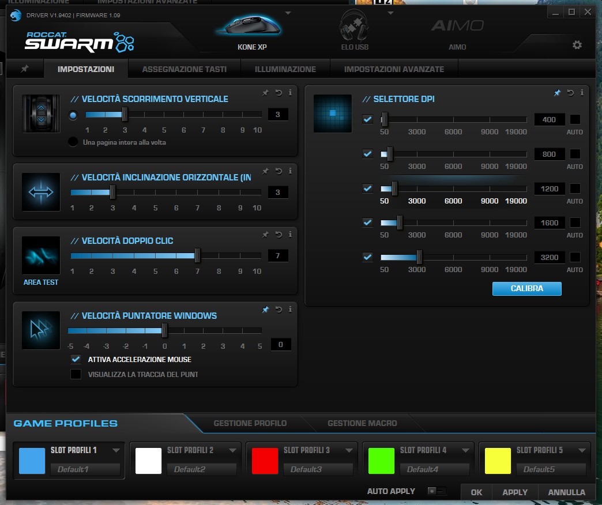Open the Impostazioni Avanzate tab
Viewport: 602px width, 505px height.
tap(394, 69)
